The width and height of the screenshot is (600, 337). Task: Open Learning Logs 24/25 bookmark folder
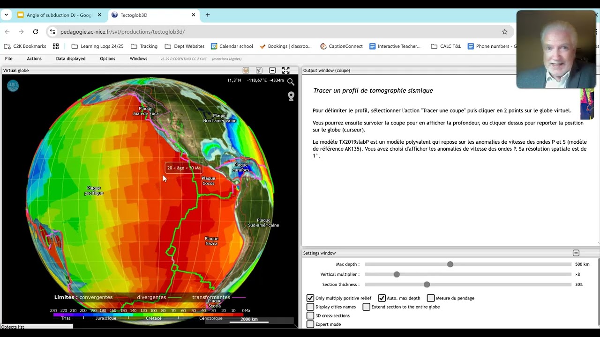[97, 46]
